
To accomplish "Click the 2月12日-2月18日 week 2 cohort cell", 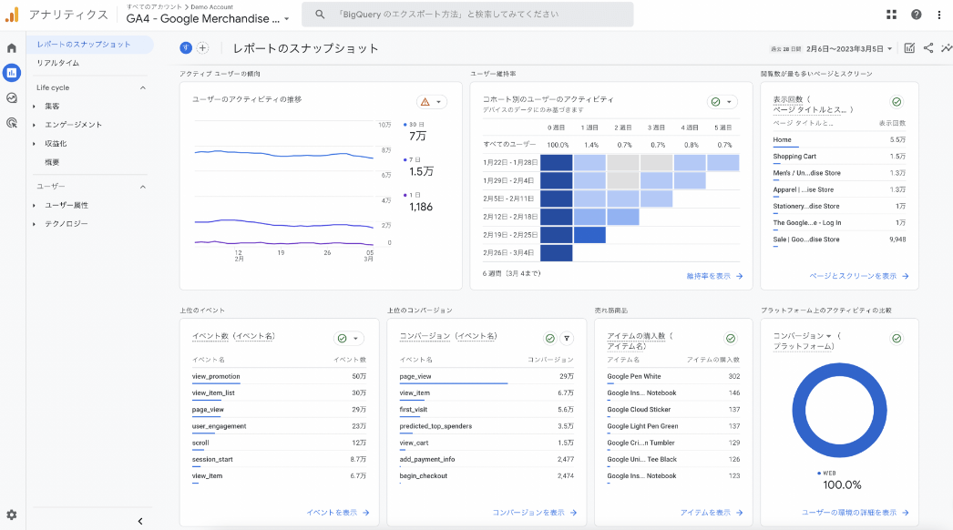I will [623, 217].
